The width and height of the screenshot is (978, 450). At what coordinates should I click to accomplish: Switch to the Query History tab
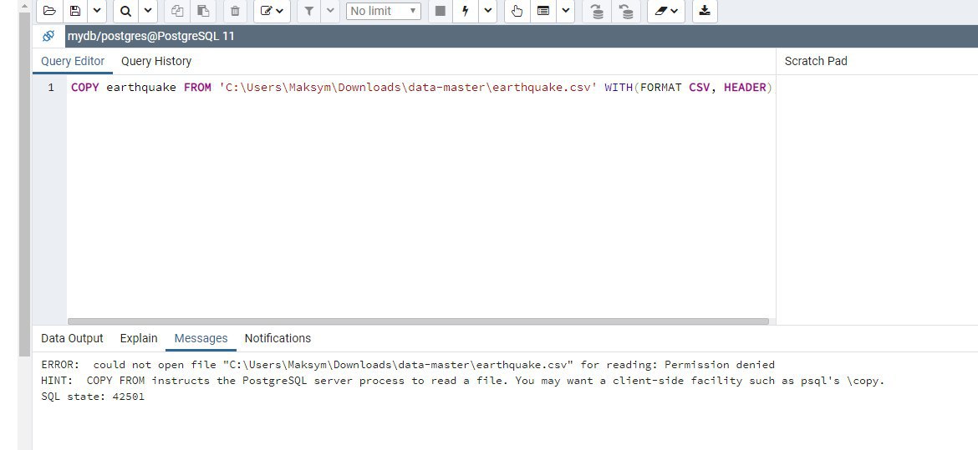156,61
